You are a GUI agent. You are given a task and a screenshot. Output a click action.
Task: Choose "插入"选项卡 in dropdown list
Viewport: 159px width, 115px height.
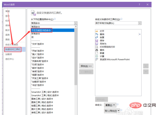53,54
